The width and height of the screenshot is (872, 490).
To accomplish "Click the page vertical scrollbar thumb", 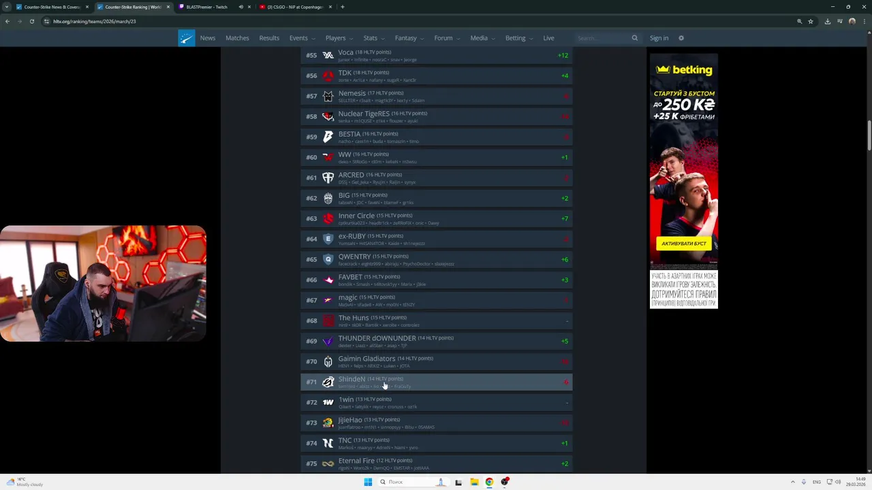I will (869, 136).
